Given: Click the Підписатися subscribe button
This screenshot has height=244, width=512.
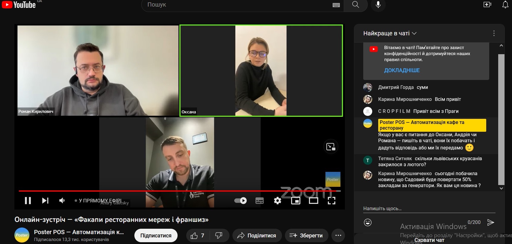Looking at the screenshot, I should click(156, 236).
